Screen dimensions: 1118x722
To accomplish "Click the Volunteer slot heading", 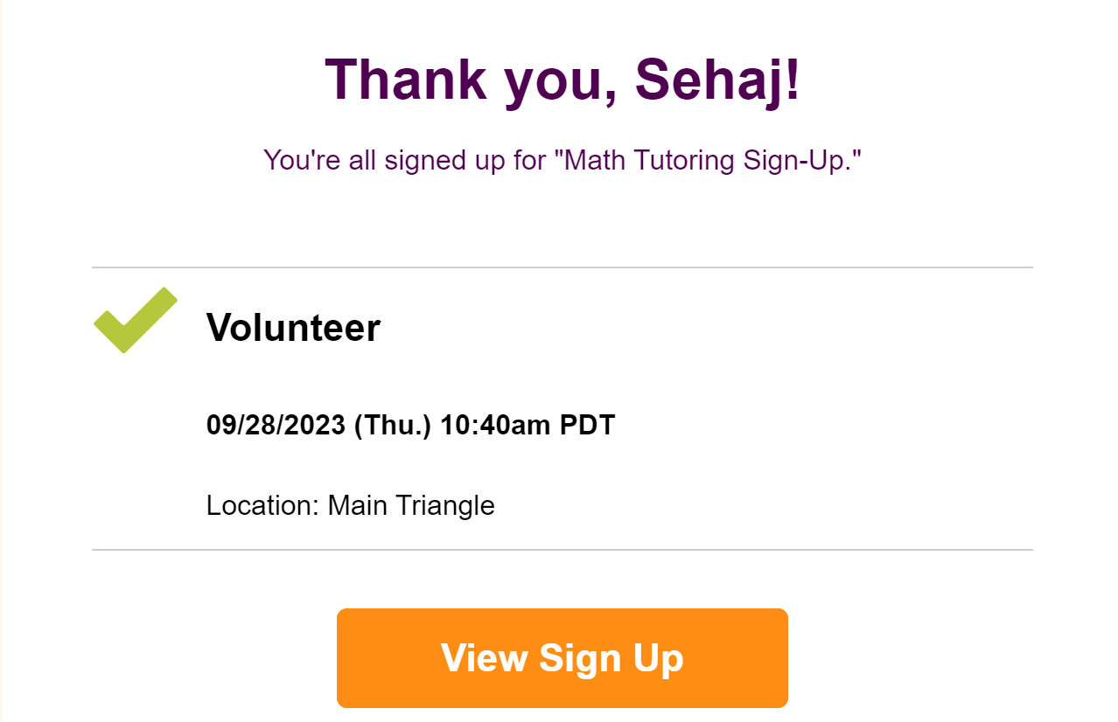I will click(x=293, y=328).
